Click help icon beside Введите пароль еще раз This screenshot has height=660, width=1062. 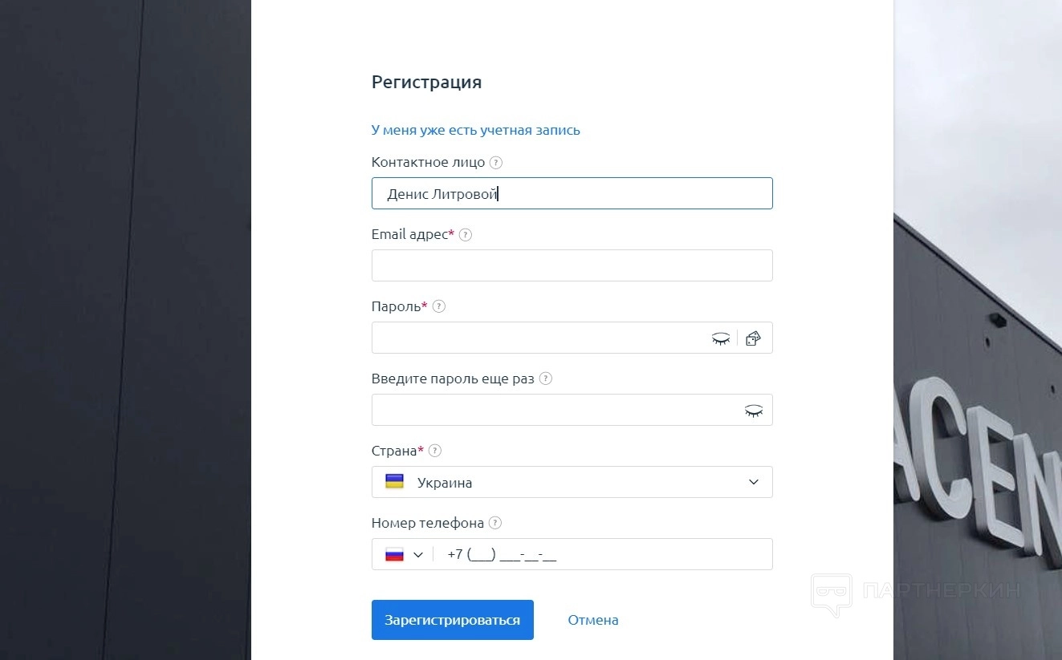coord(546,379)
